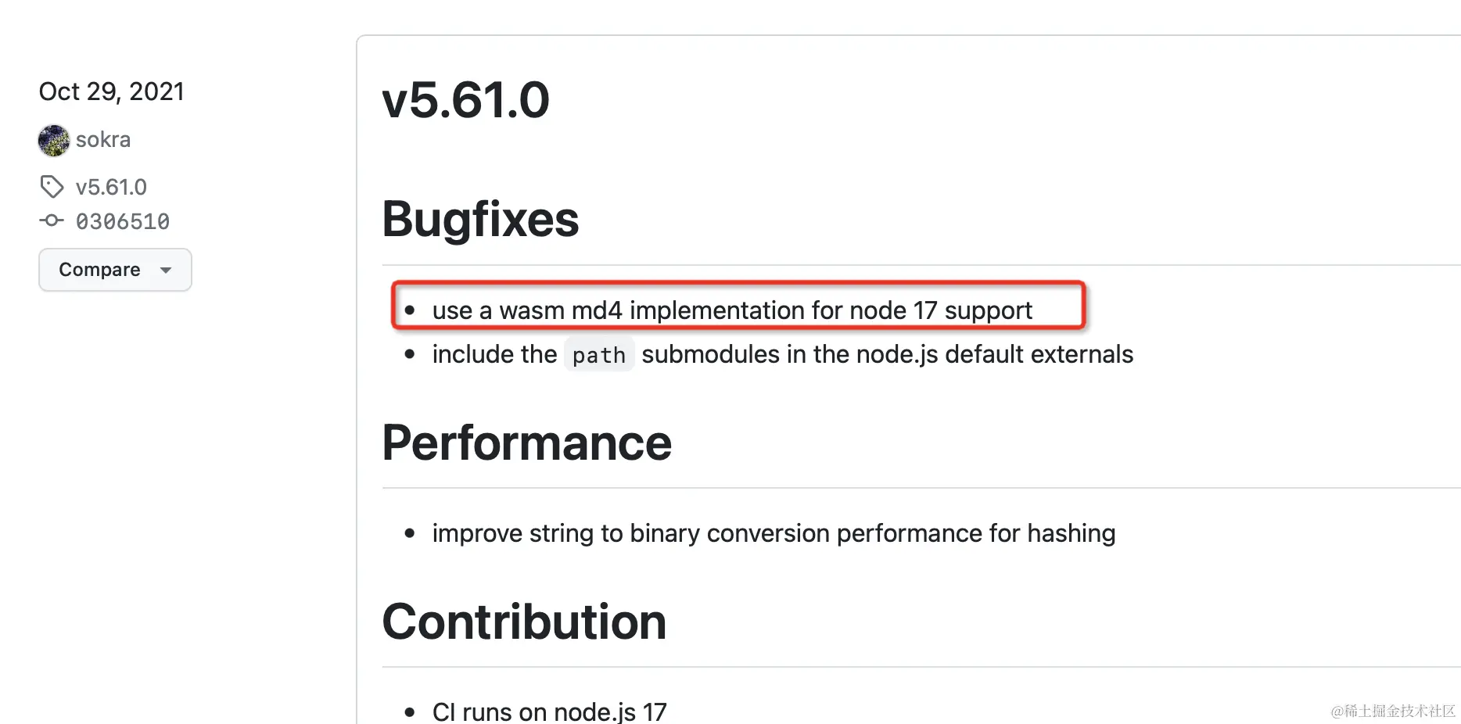Click the Bugfixes heading

point(480,219)
